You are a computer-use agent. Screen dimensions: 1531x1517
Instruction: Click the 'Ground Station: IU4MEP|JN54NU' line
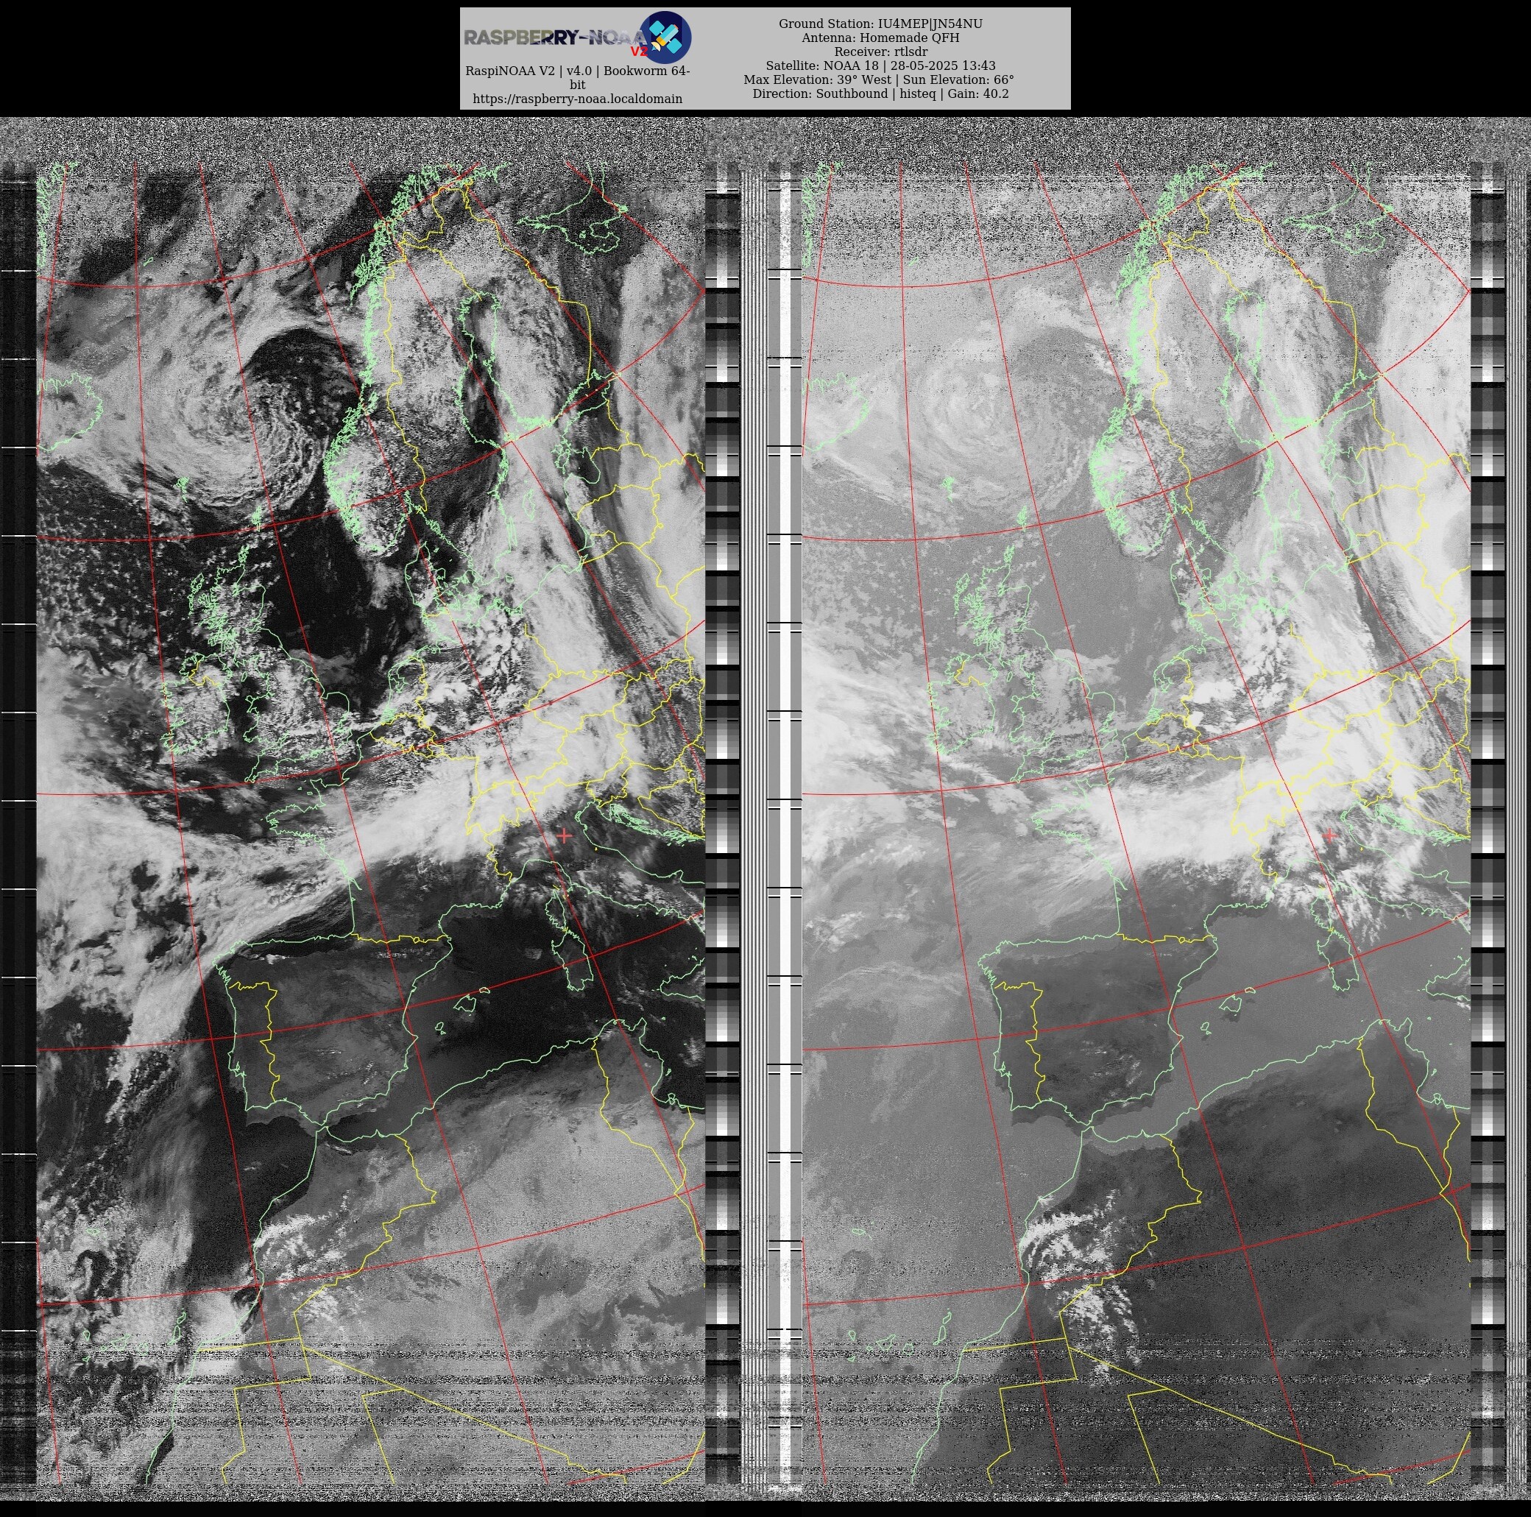tap(880, 24)
